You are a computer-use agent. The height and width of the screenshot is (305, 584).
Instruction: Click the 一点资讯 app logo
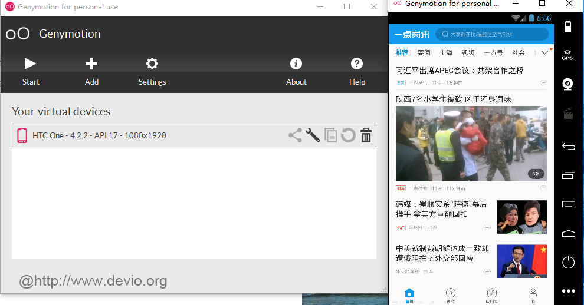412,34
